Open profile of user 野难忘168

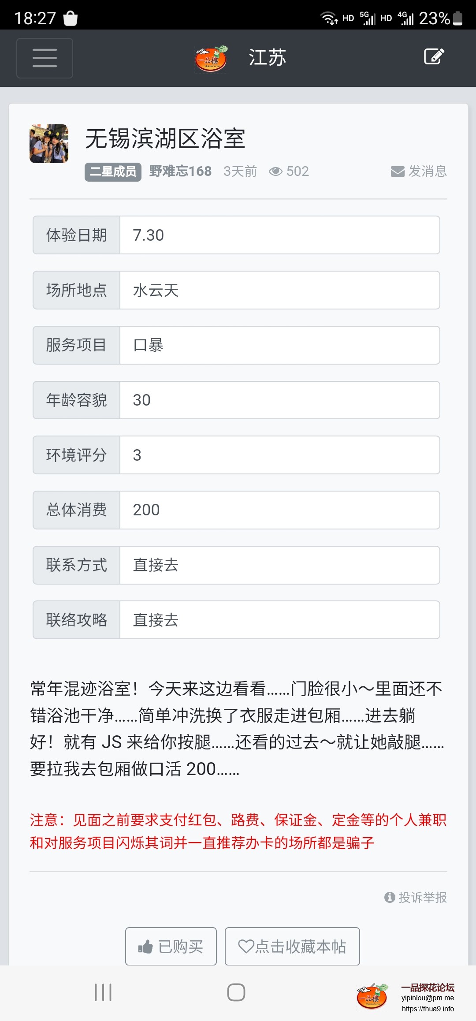[180, 171]
